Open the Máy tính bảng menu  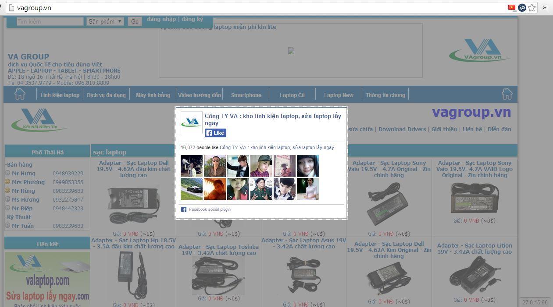pos(153,95)
